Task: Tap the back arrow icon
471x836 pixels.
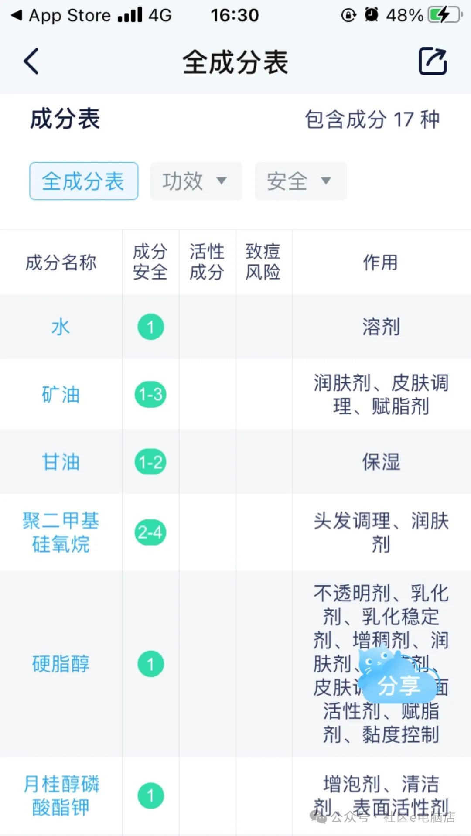Action: [31, 61]
